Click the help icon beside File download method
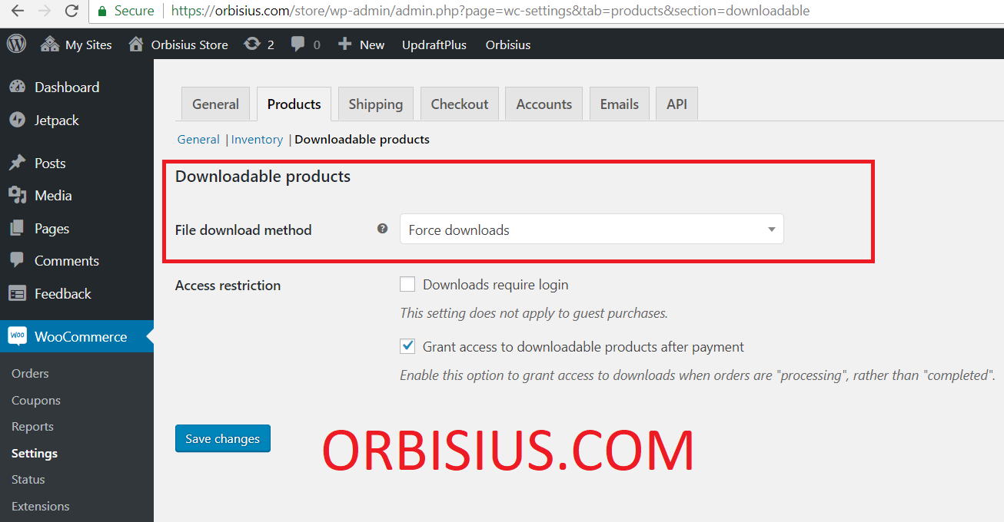 pyautogui.click(x=382, y=229)
